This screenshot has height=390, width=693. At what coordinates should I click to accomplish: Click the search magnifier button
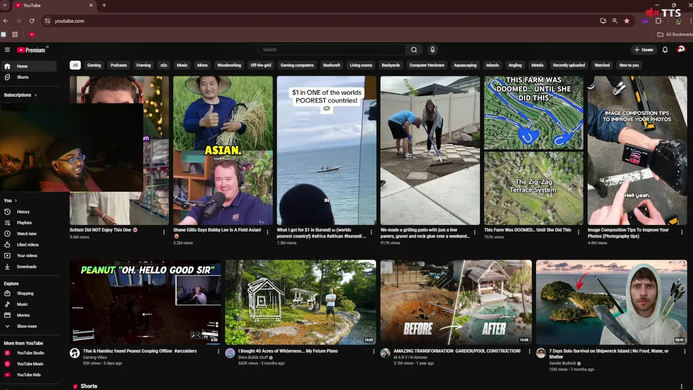[x=414, y=50]
